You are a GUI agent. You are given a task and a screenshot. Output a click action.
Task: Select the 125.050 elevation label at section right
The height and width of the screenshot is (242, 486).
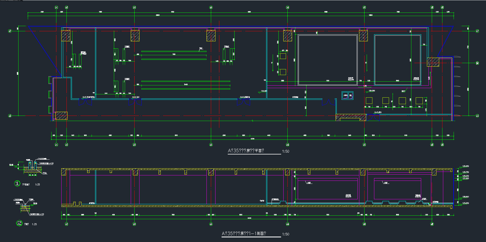pyautogui.click(x=466, y=203)
